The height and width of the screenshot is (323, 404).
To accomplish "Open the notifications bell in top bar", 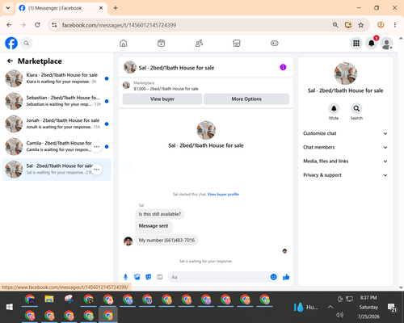I will [372, 43].
